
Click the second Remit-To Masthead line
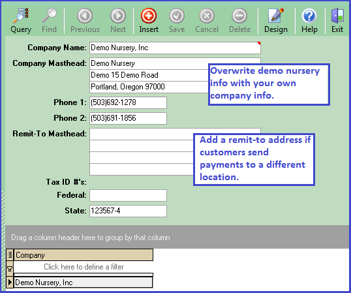[x=142, y=146]
